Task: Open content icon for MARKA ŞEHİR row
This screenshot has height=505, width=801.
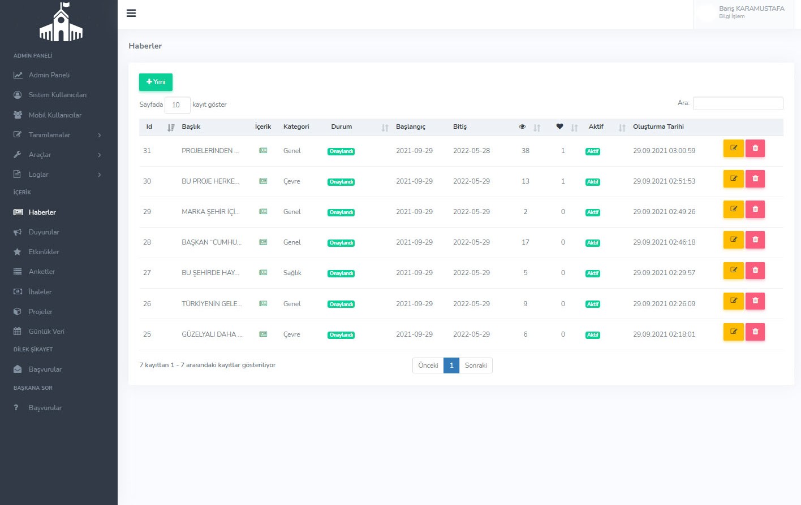Action: 263,212
